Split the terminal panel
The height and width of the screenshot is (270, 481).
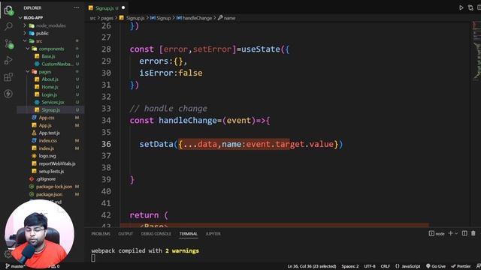click(464, 233)
